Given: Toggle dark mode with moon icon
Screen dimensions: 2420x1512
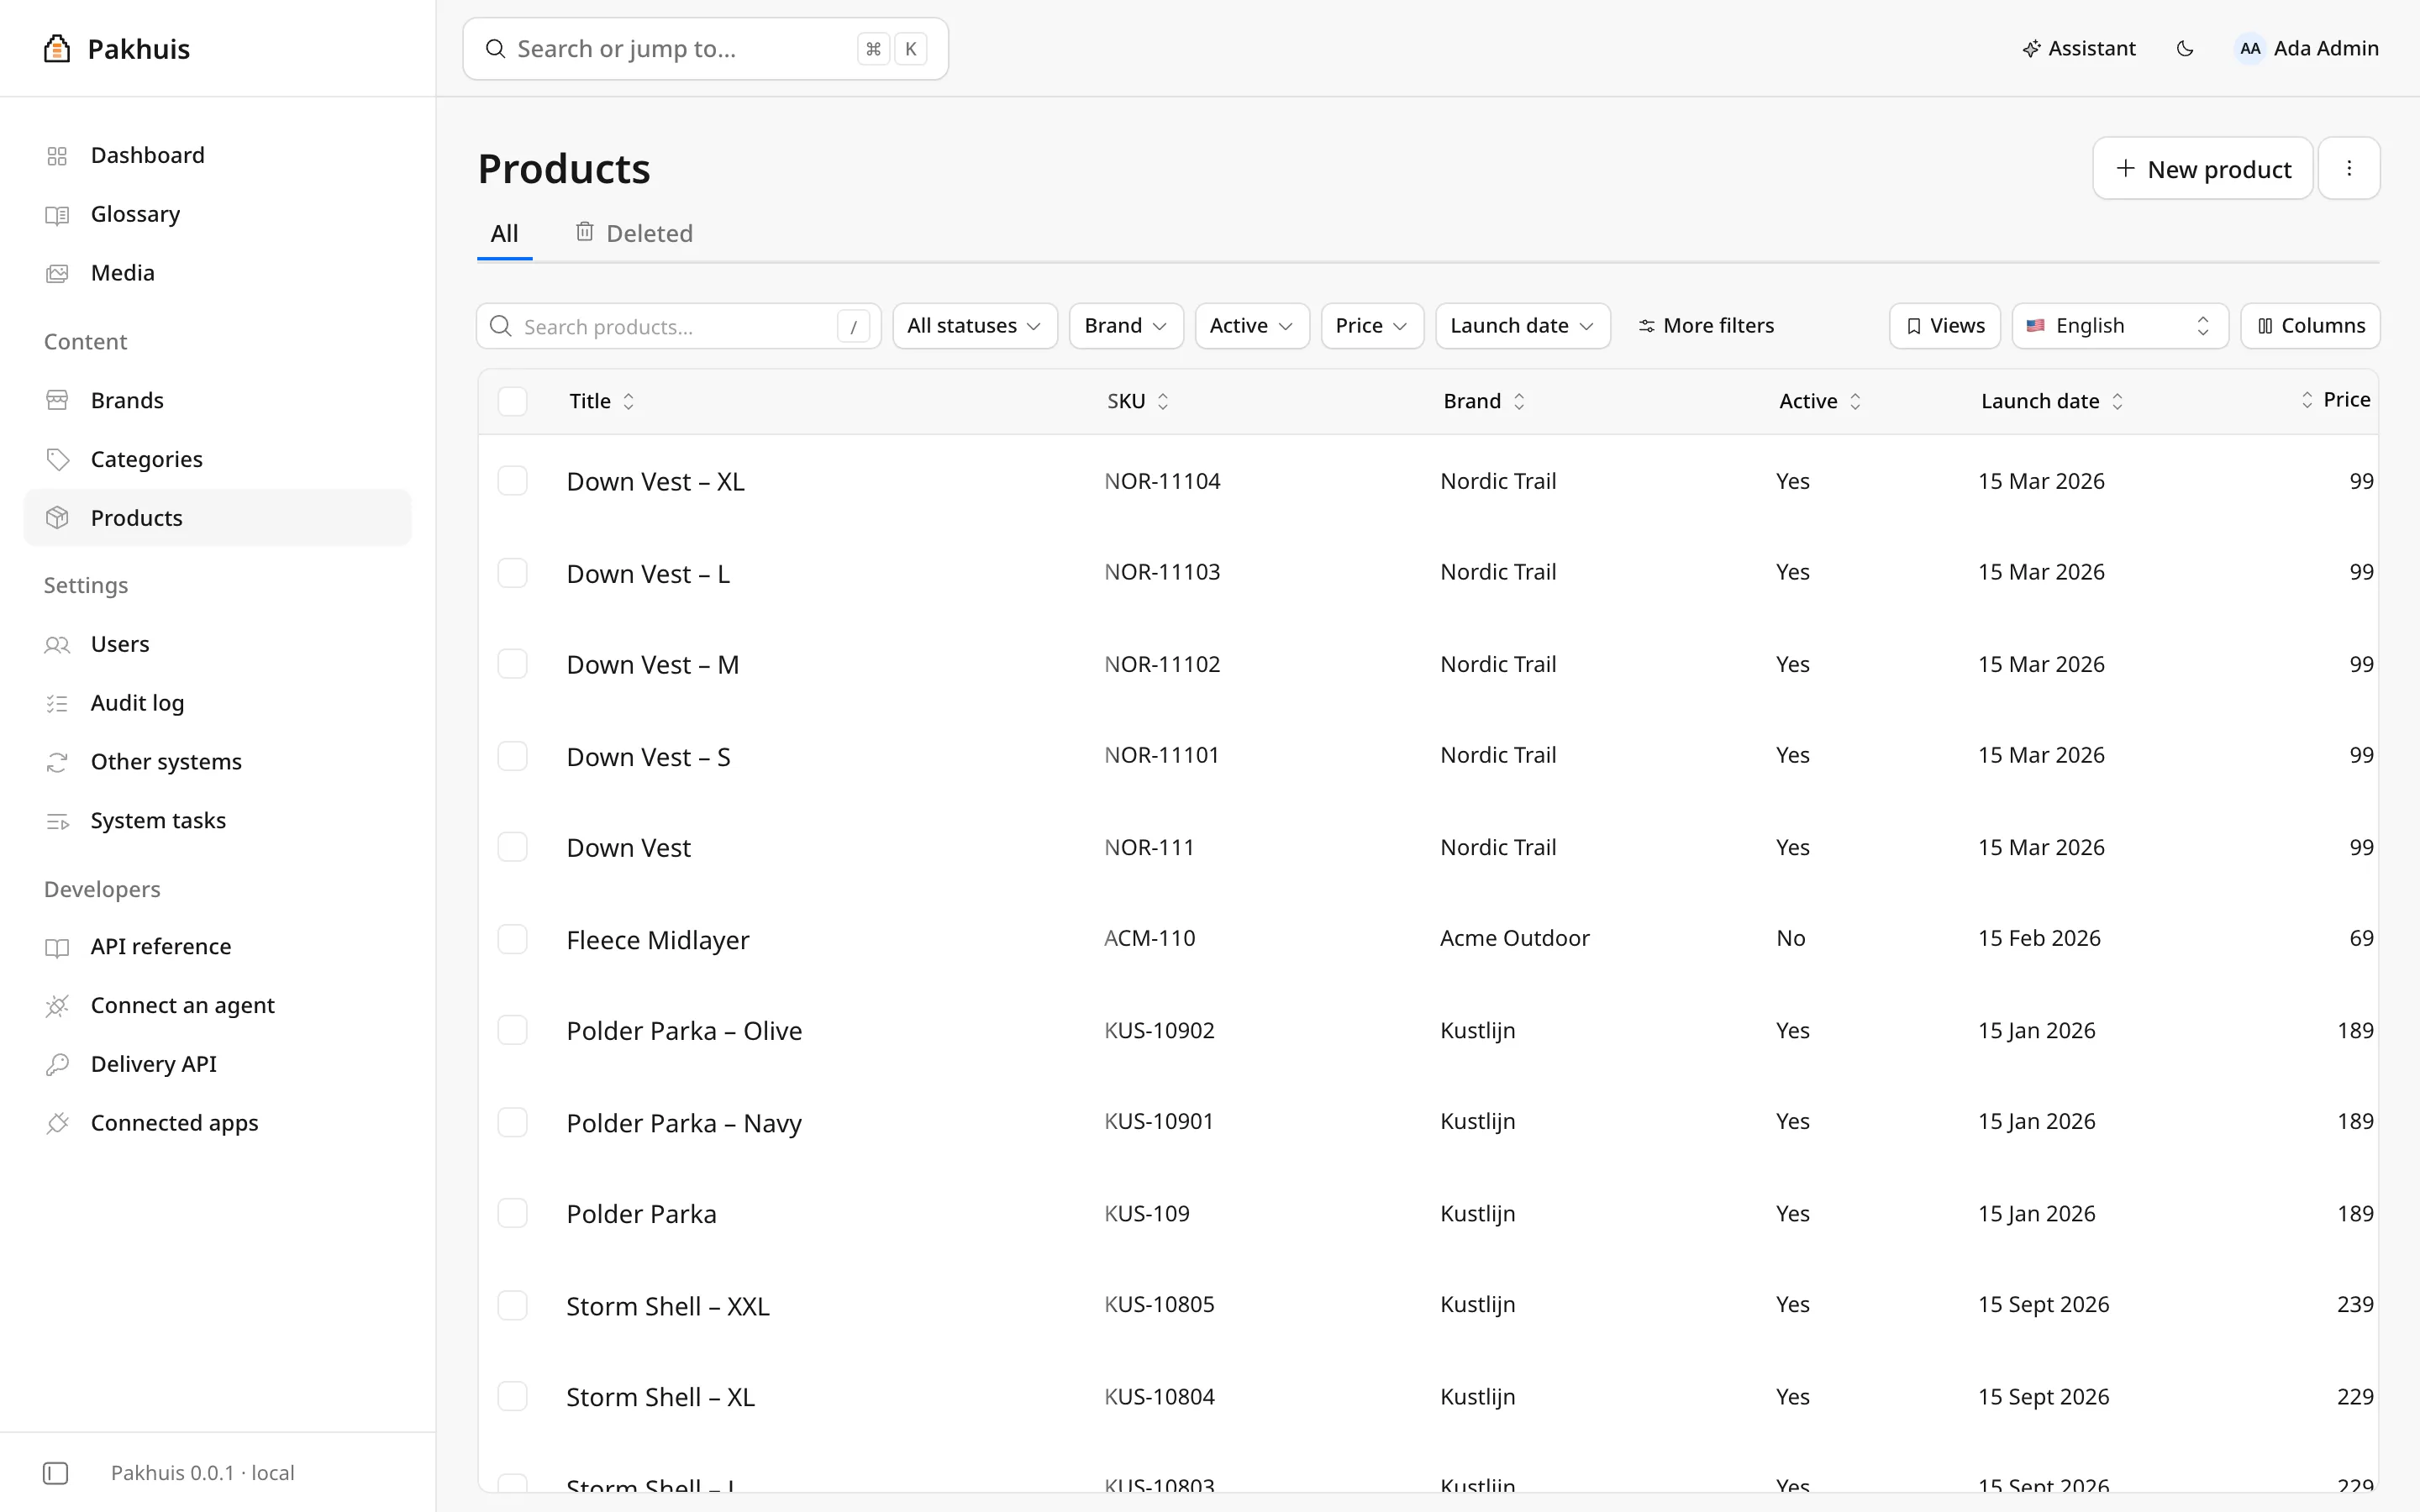Looking at the screenshot, I should (2185, 48).
